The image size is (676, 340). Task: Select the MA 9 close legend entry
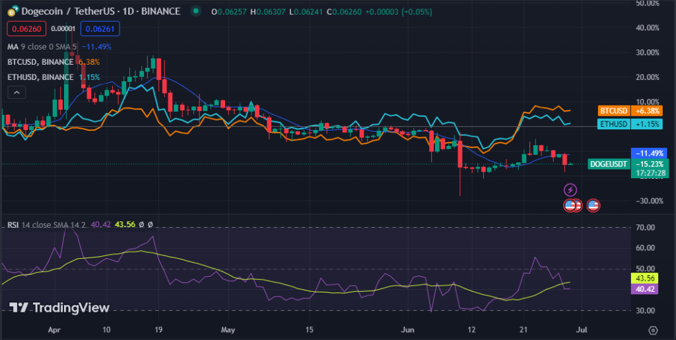click(x=43, y=46)
